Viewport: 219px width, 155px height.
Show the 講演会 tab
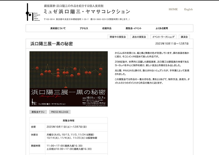(184, 37)
